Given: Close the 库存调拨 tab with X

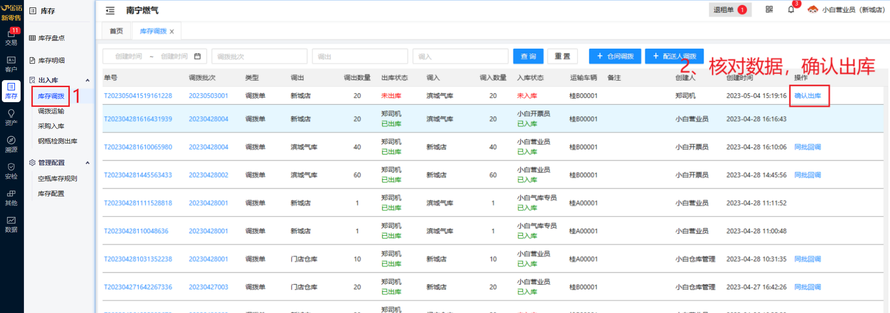Looking at the screenshot, I should [x=172, y=31].
